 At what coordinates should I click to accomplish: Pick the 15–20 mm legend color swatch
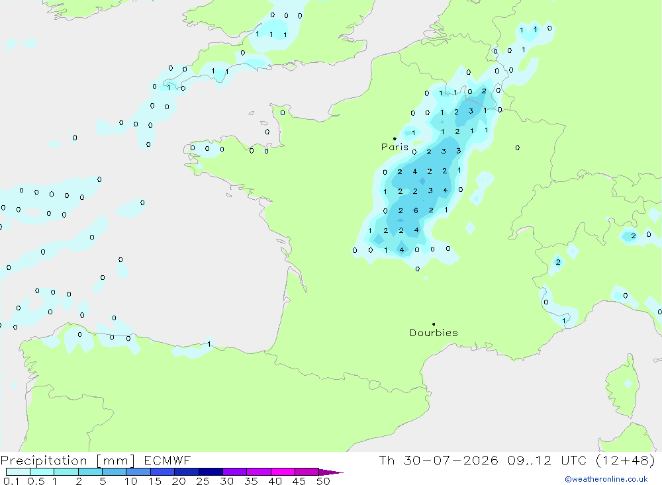(x=163, y=472)
